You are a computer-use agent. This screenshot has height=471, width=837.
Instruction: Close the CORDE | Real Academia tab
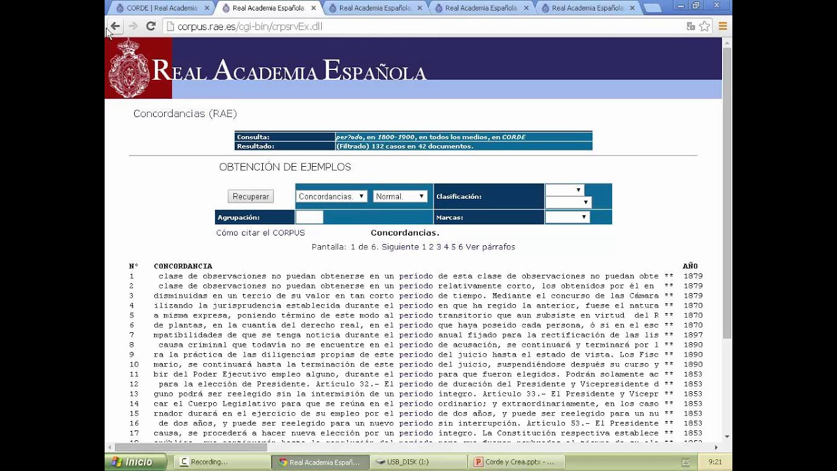tap(207, 9)
